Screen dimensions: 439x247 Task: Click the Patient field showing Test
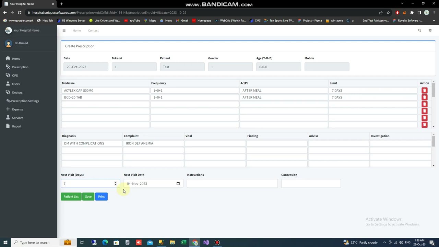pos(182,67)
